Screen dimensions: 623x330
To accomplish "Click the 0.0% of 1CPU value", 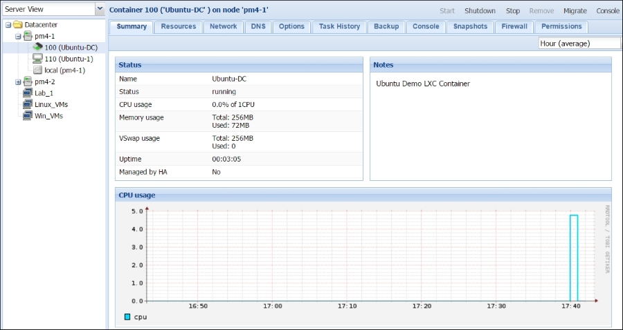I will pyautogui.click(x=233, y=105).
